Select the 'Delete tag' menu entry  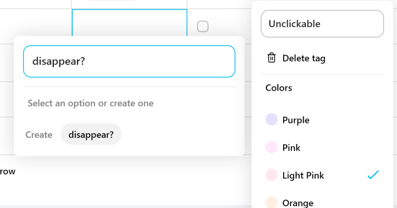pyautogui.click(x=304, y=58)
